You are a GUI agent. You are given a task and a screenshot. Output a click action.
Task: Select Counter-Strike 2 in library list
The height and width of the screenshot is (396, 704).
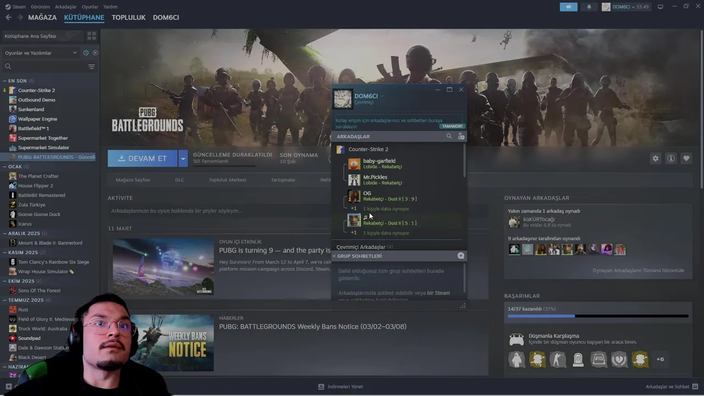pos(36,90)
